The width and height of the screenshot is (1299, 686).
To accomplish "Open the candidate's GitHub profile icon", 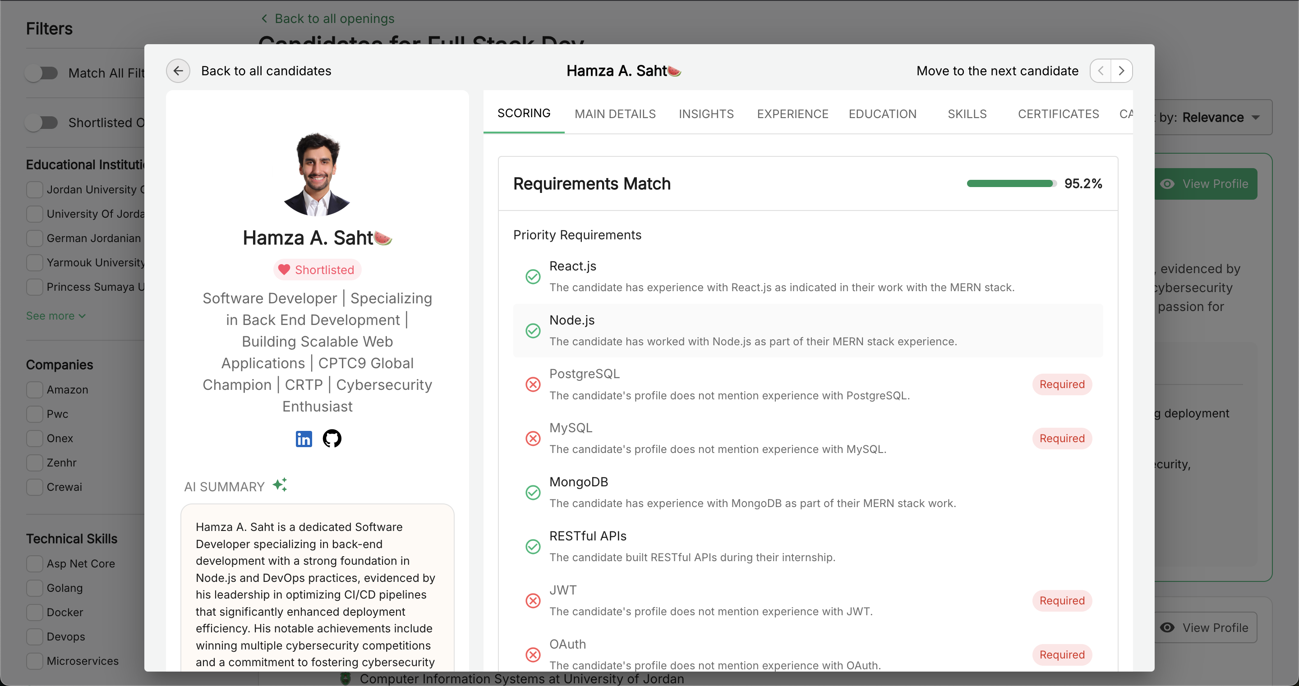I will (332, 439).
